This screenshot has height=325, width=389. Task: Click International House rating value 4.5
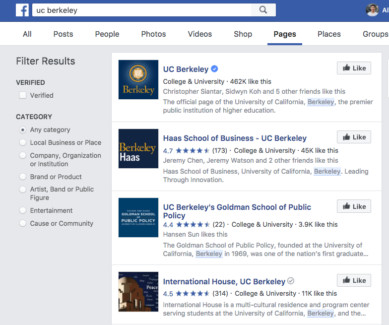(168, 294)
